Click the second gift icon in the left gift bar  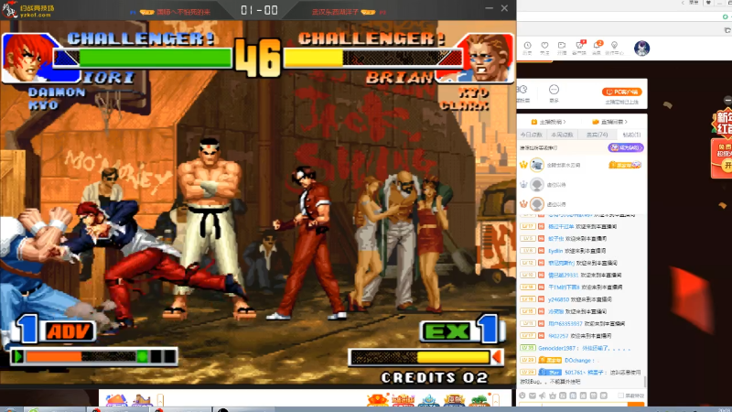coord(142,400)
